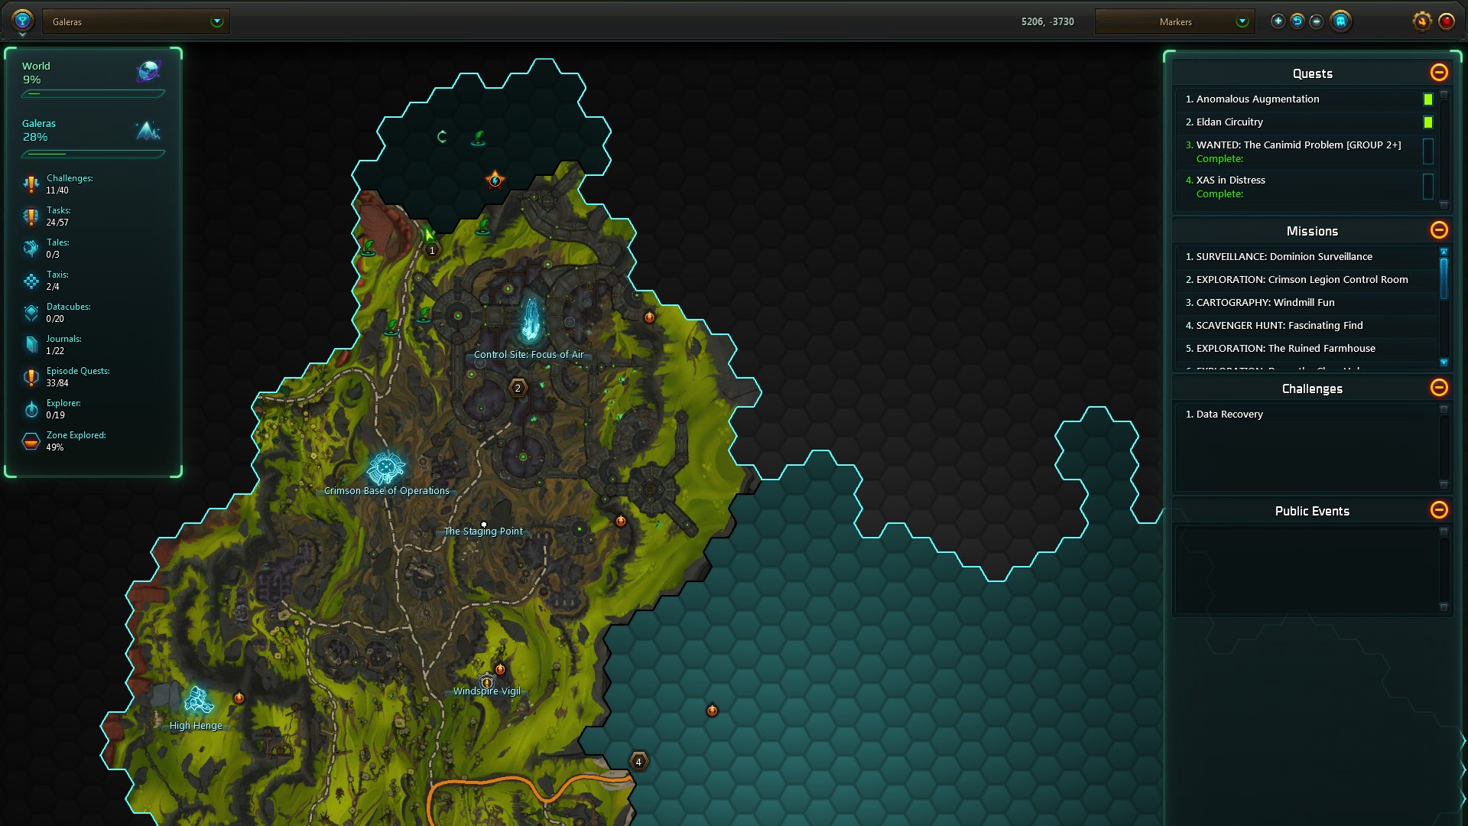Click the Galeras progress bar
Image resolution: width=1468 pixels, height=826 pixels.
pyautogui.click(x=93, y=154)
